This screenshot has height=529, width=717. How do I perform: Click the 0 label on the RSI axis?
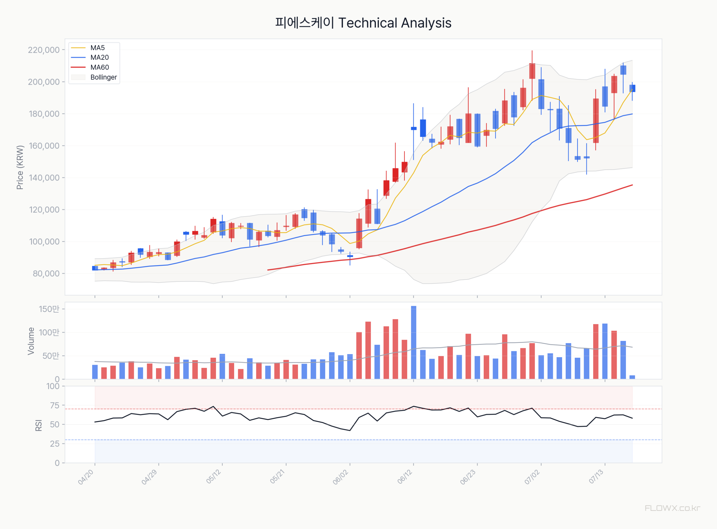(x=57, y=463)
